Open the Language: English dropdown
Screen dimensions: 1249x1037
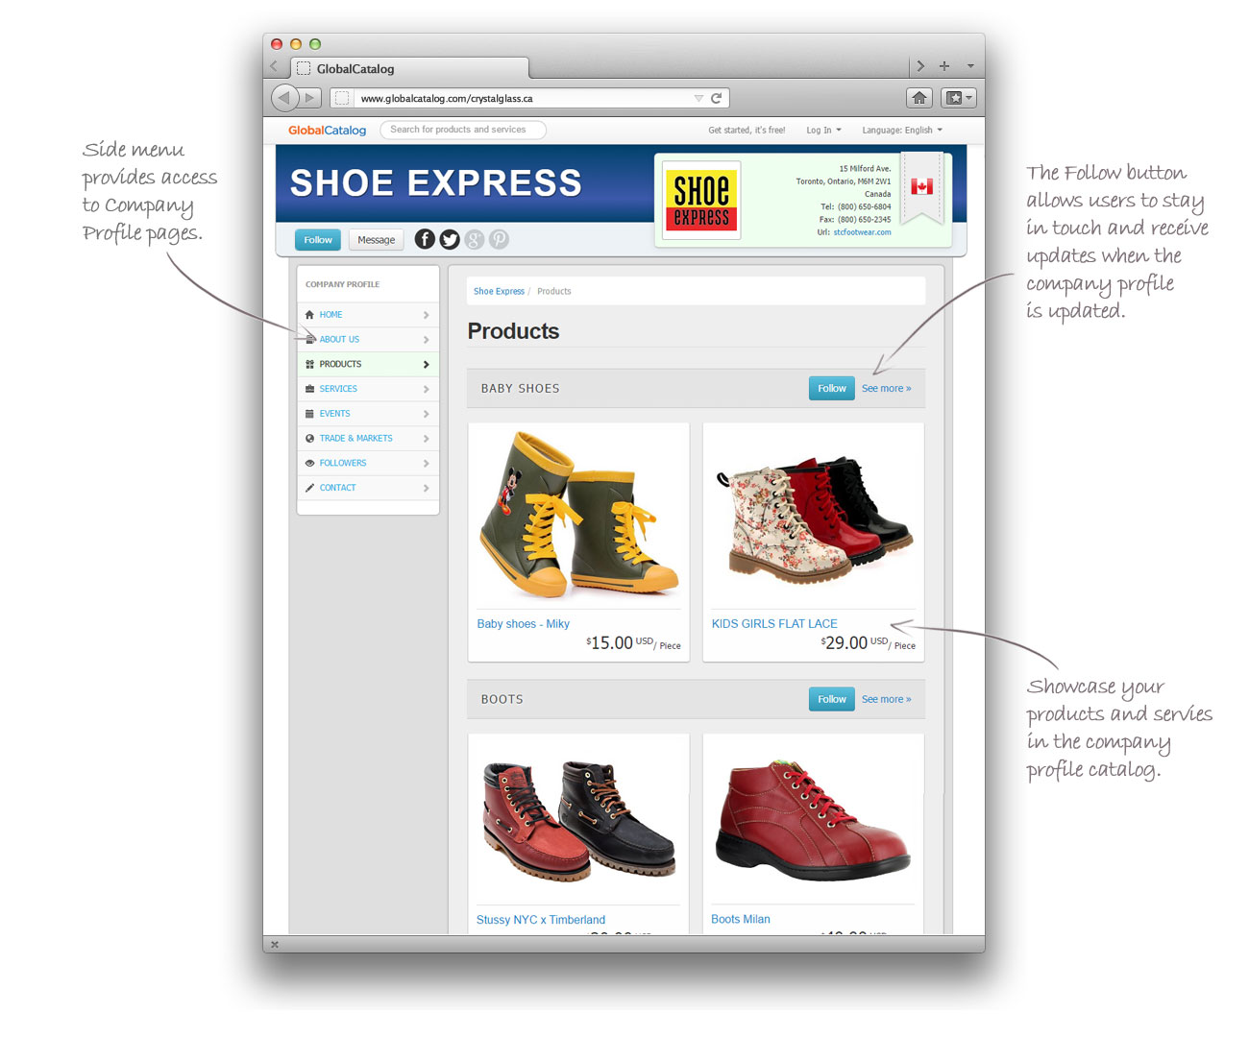pos(902,131)
